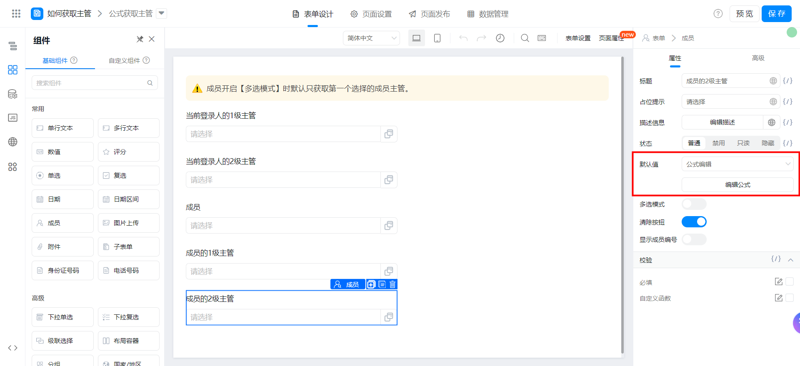800x366 pixels.
Task: Toggle multi-select mode switch
Action: pos(694,204)
